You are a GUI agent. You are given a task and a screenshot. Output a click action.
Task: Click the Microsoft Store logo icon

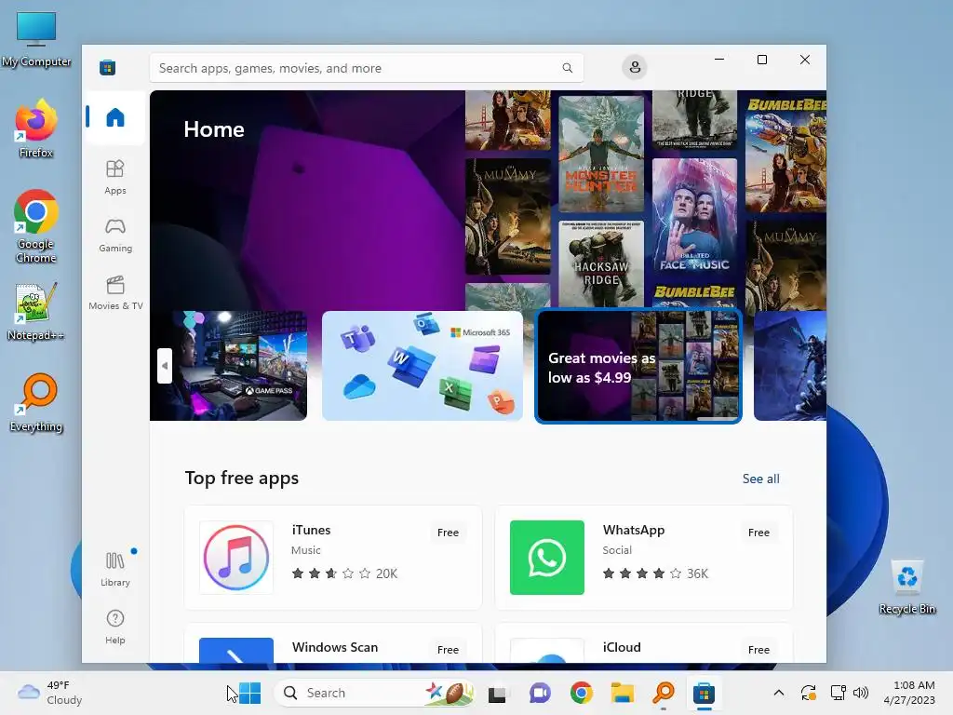point(108,67)
